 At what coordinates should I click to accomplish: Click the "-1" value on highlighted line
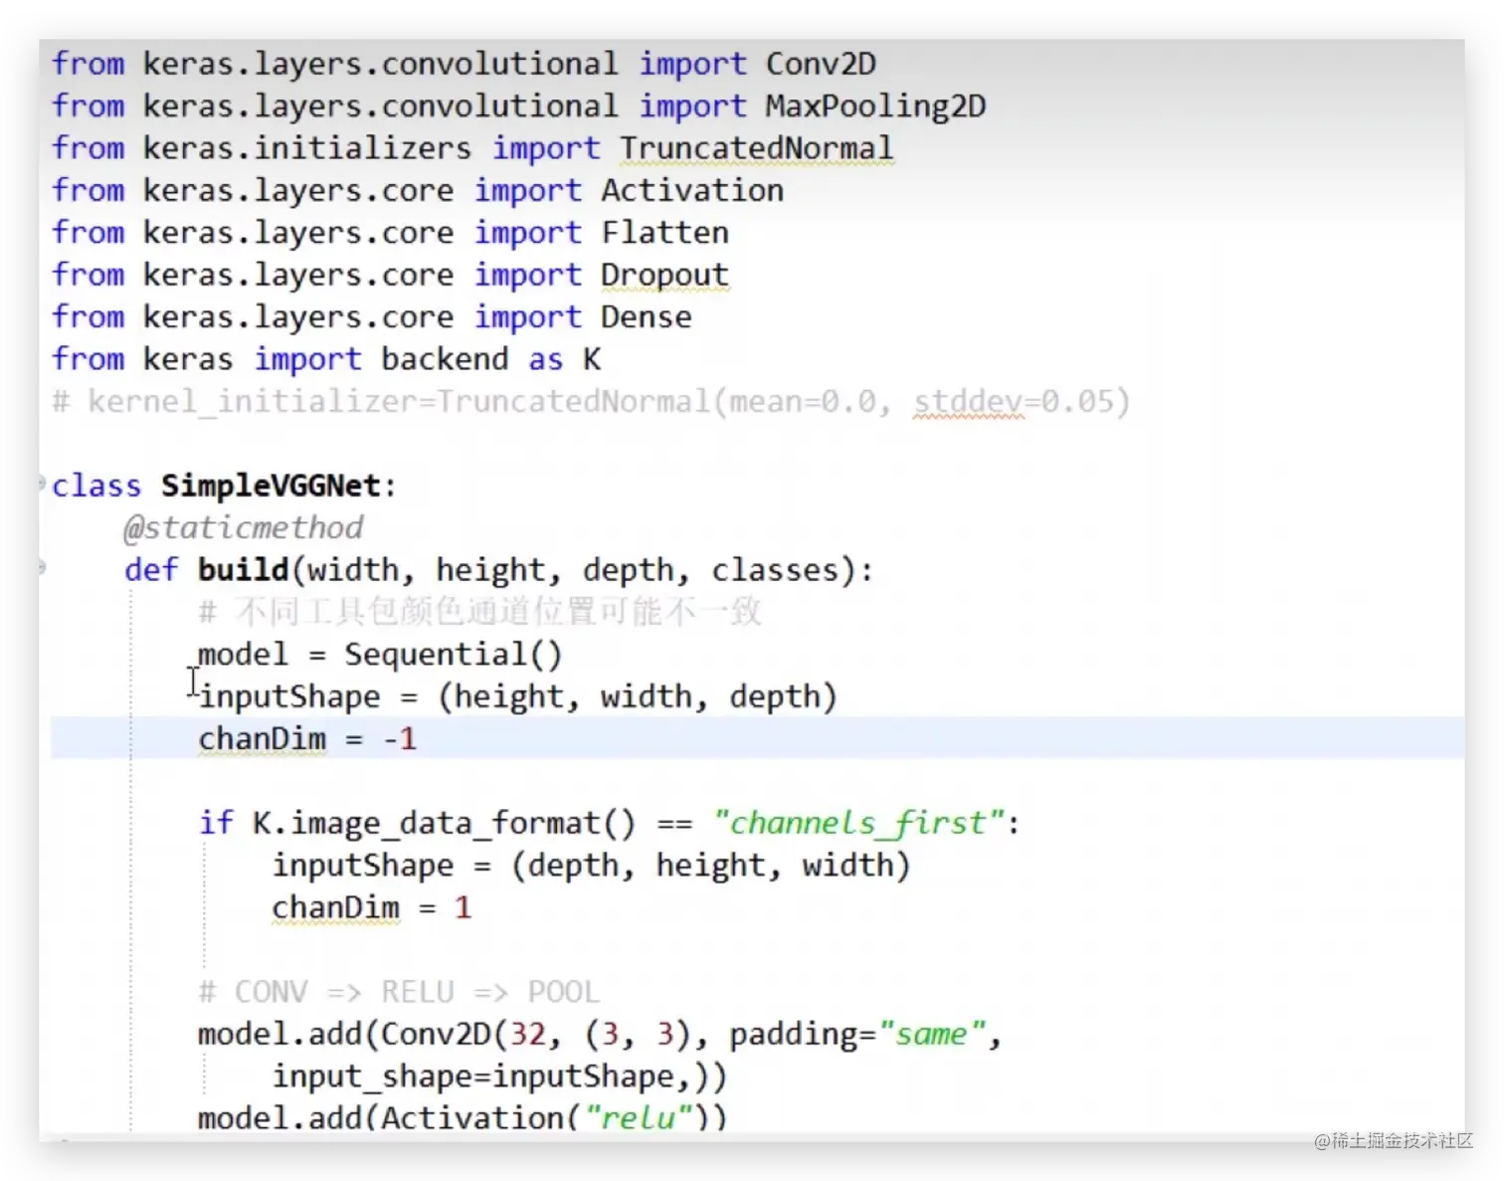coord(400,739)
